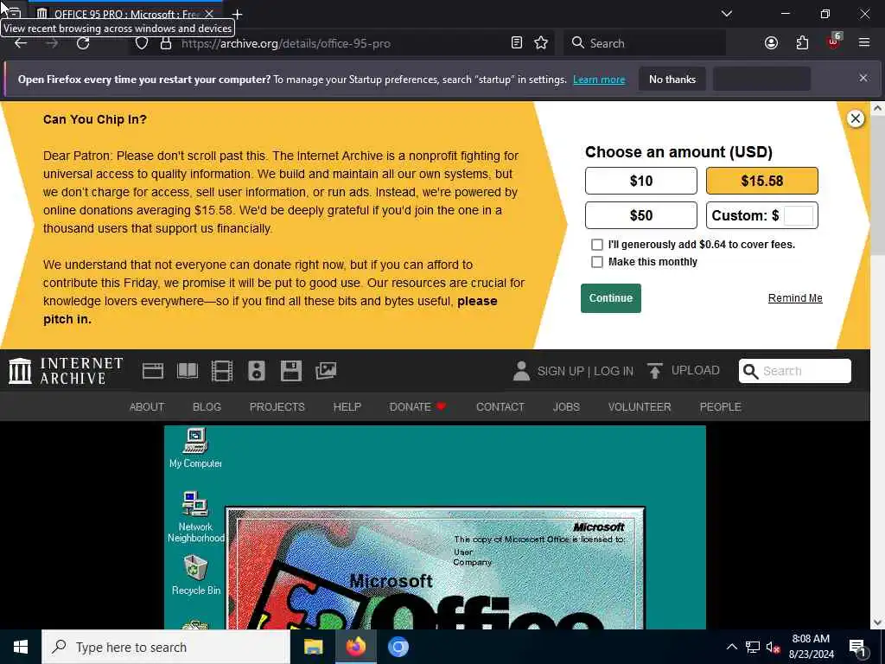This screenshot has width=885, height=664.
Task: Click the custom donation amount field
Action: click(799, 215)
